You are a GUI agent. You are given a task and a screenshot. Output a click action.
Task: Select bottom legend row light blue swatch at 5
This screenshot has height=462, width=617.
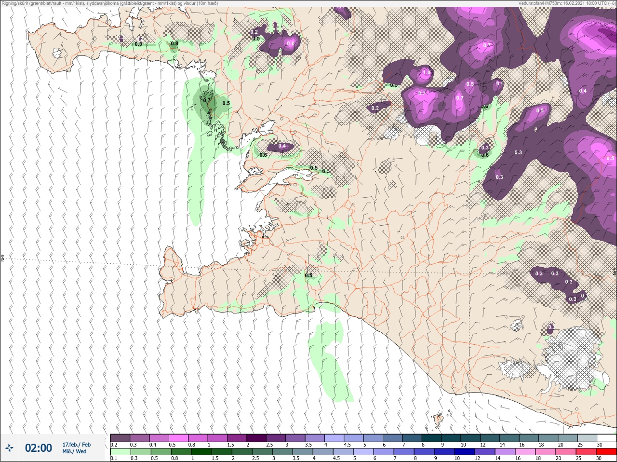tap(363, 452)
